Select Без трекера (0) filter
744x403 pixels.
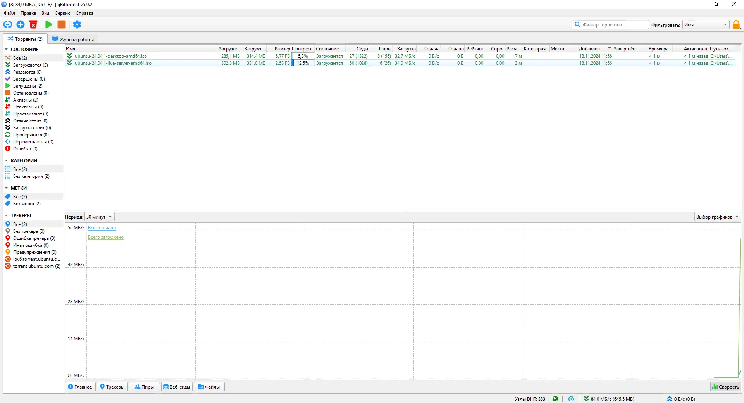click(29, 231)
